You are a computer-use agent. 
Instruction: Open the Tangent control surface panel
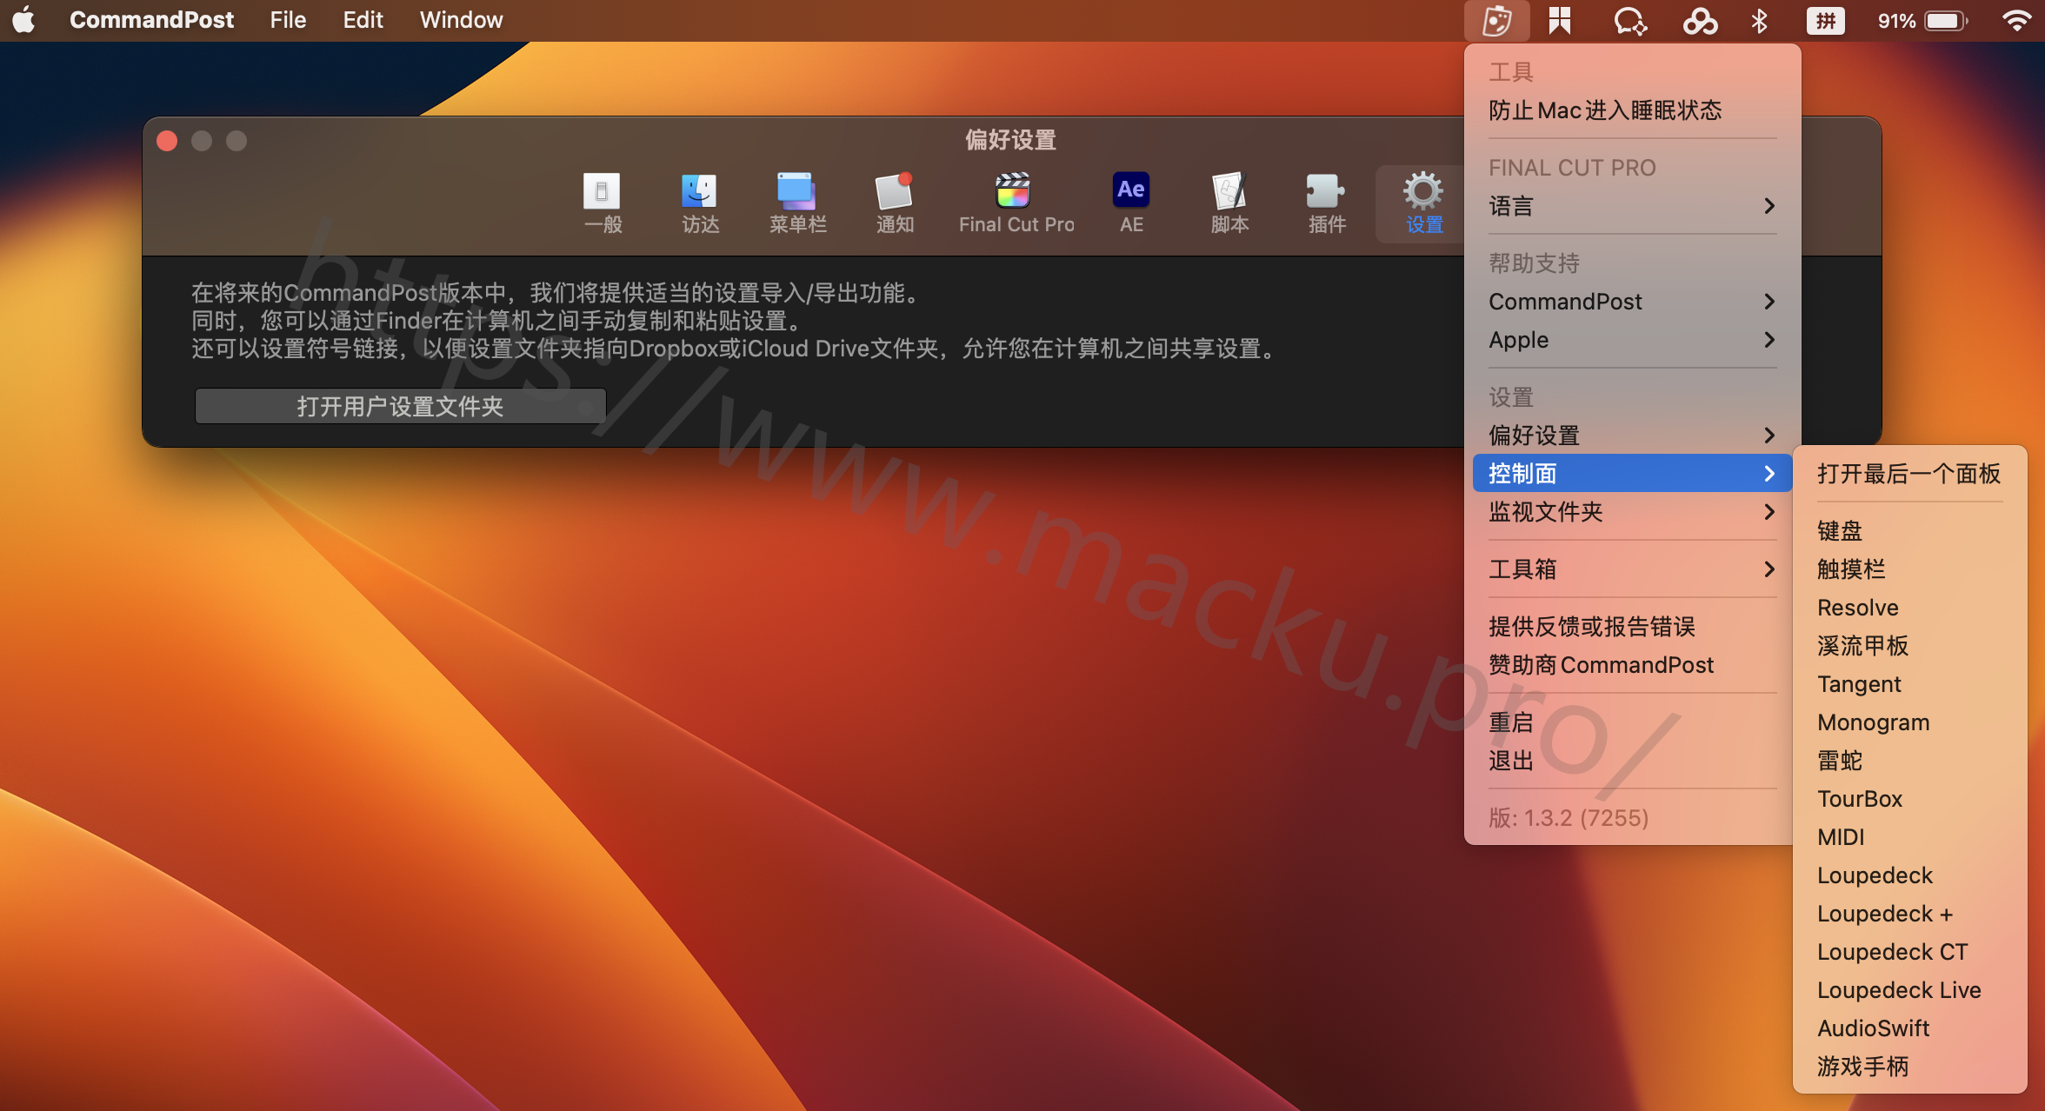[1910, 684]
